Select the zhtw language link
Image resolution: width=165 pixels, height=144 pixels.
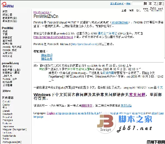pyautogui.click(x=154, y=113)
